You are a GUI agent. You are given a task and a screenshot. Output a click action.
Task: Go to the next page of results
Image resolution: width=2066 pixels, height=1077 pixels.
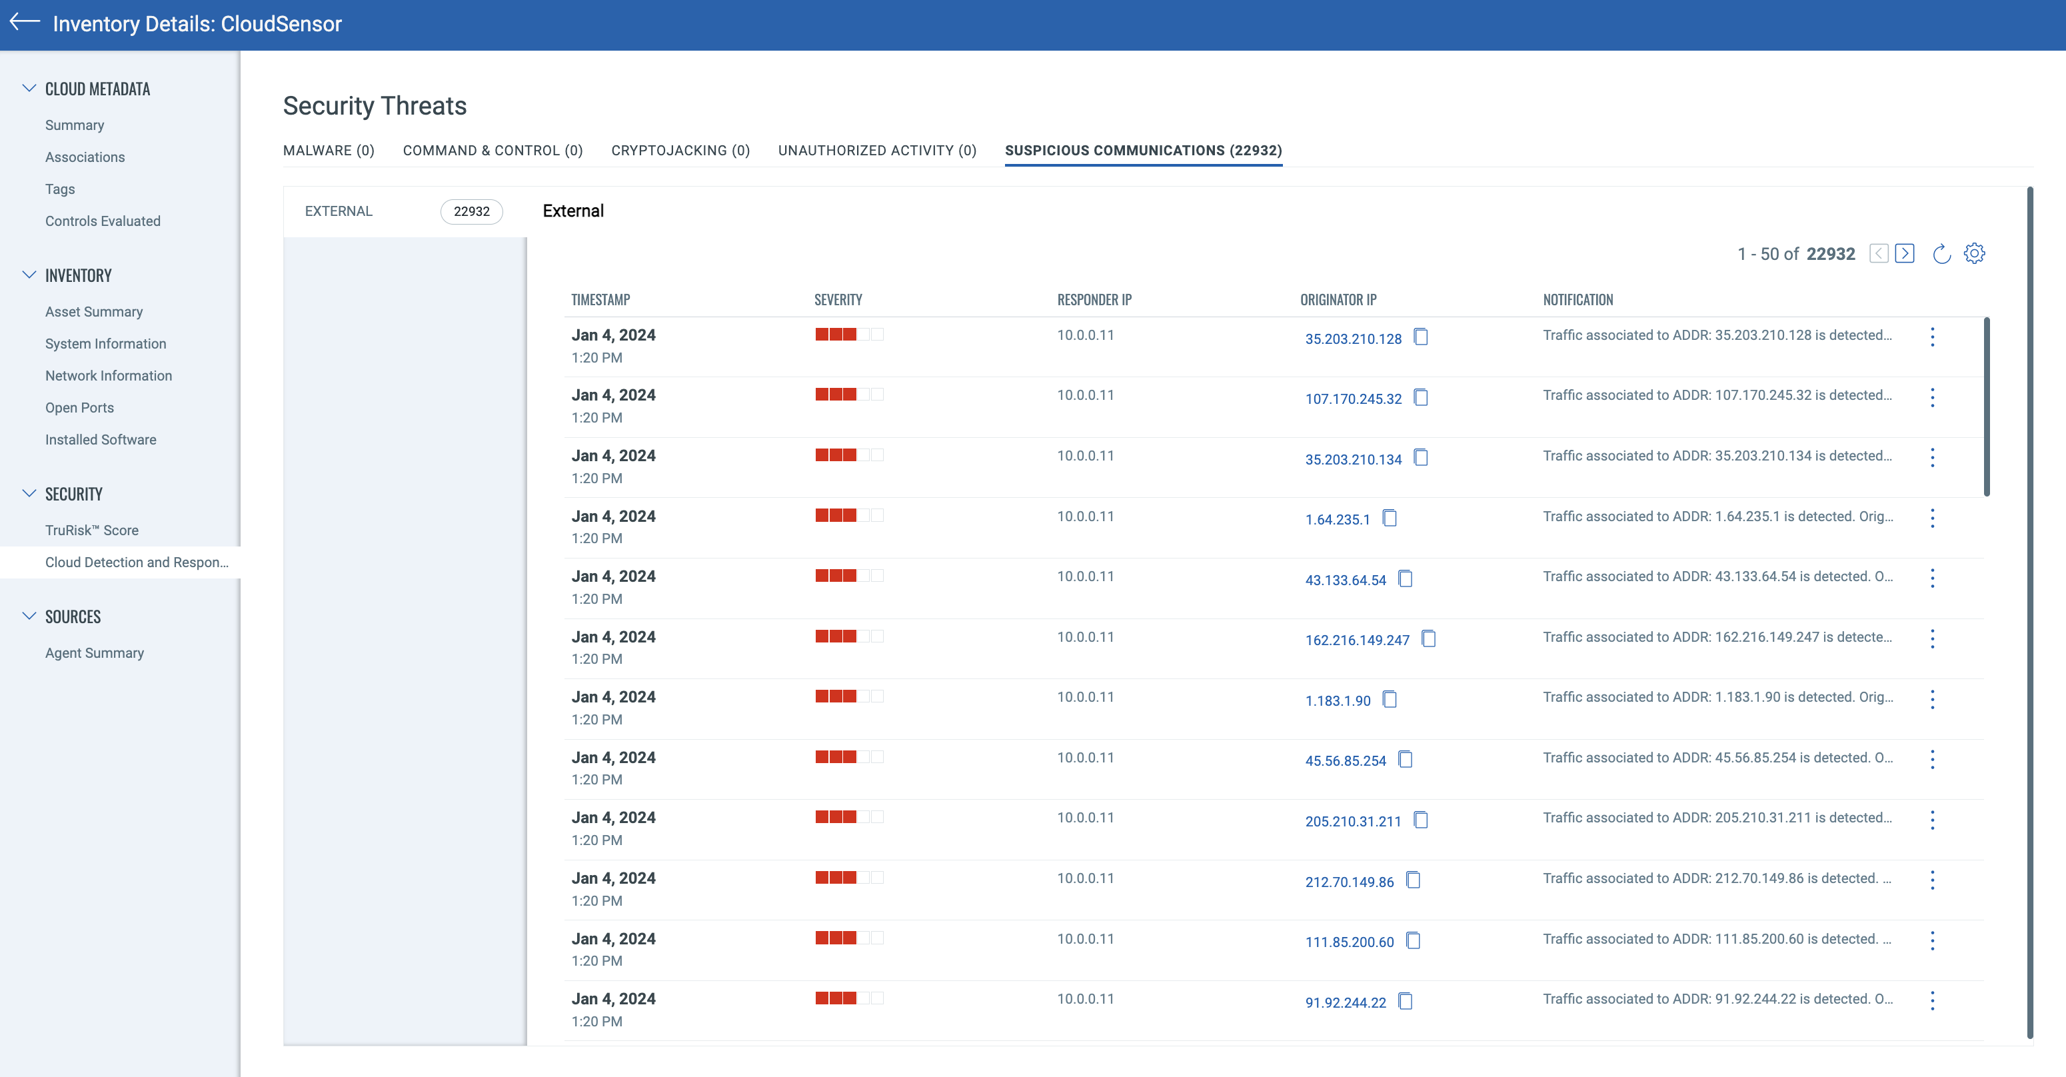pos(1905,253)
